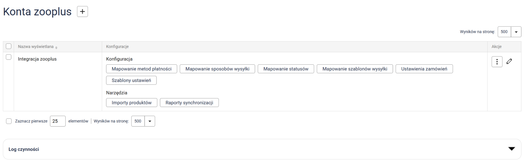Image resolution: width=525 pixels, height=163 pixels.
Task: Toggle the select-all checkbox in table header
Action: (9, 46)
